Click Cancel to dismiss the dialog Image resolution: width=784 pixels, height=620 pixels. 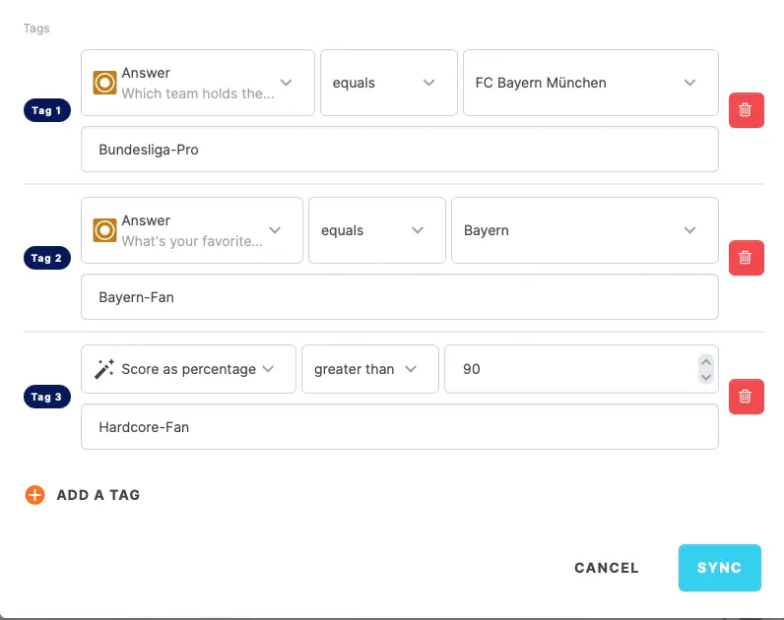607,568
